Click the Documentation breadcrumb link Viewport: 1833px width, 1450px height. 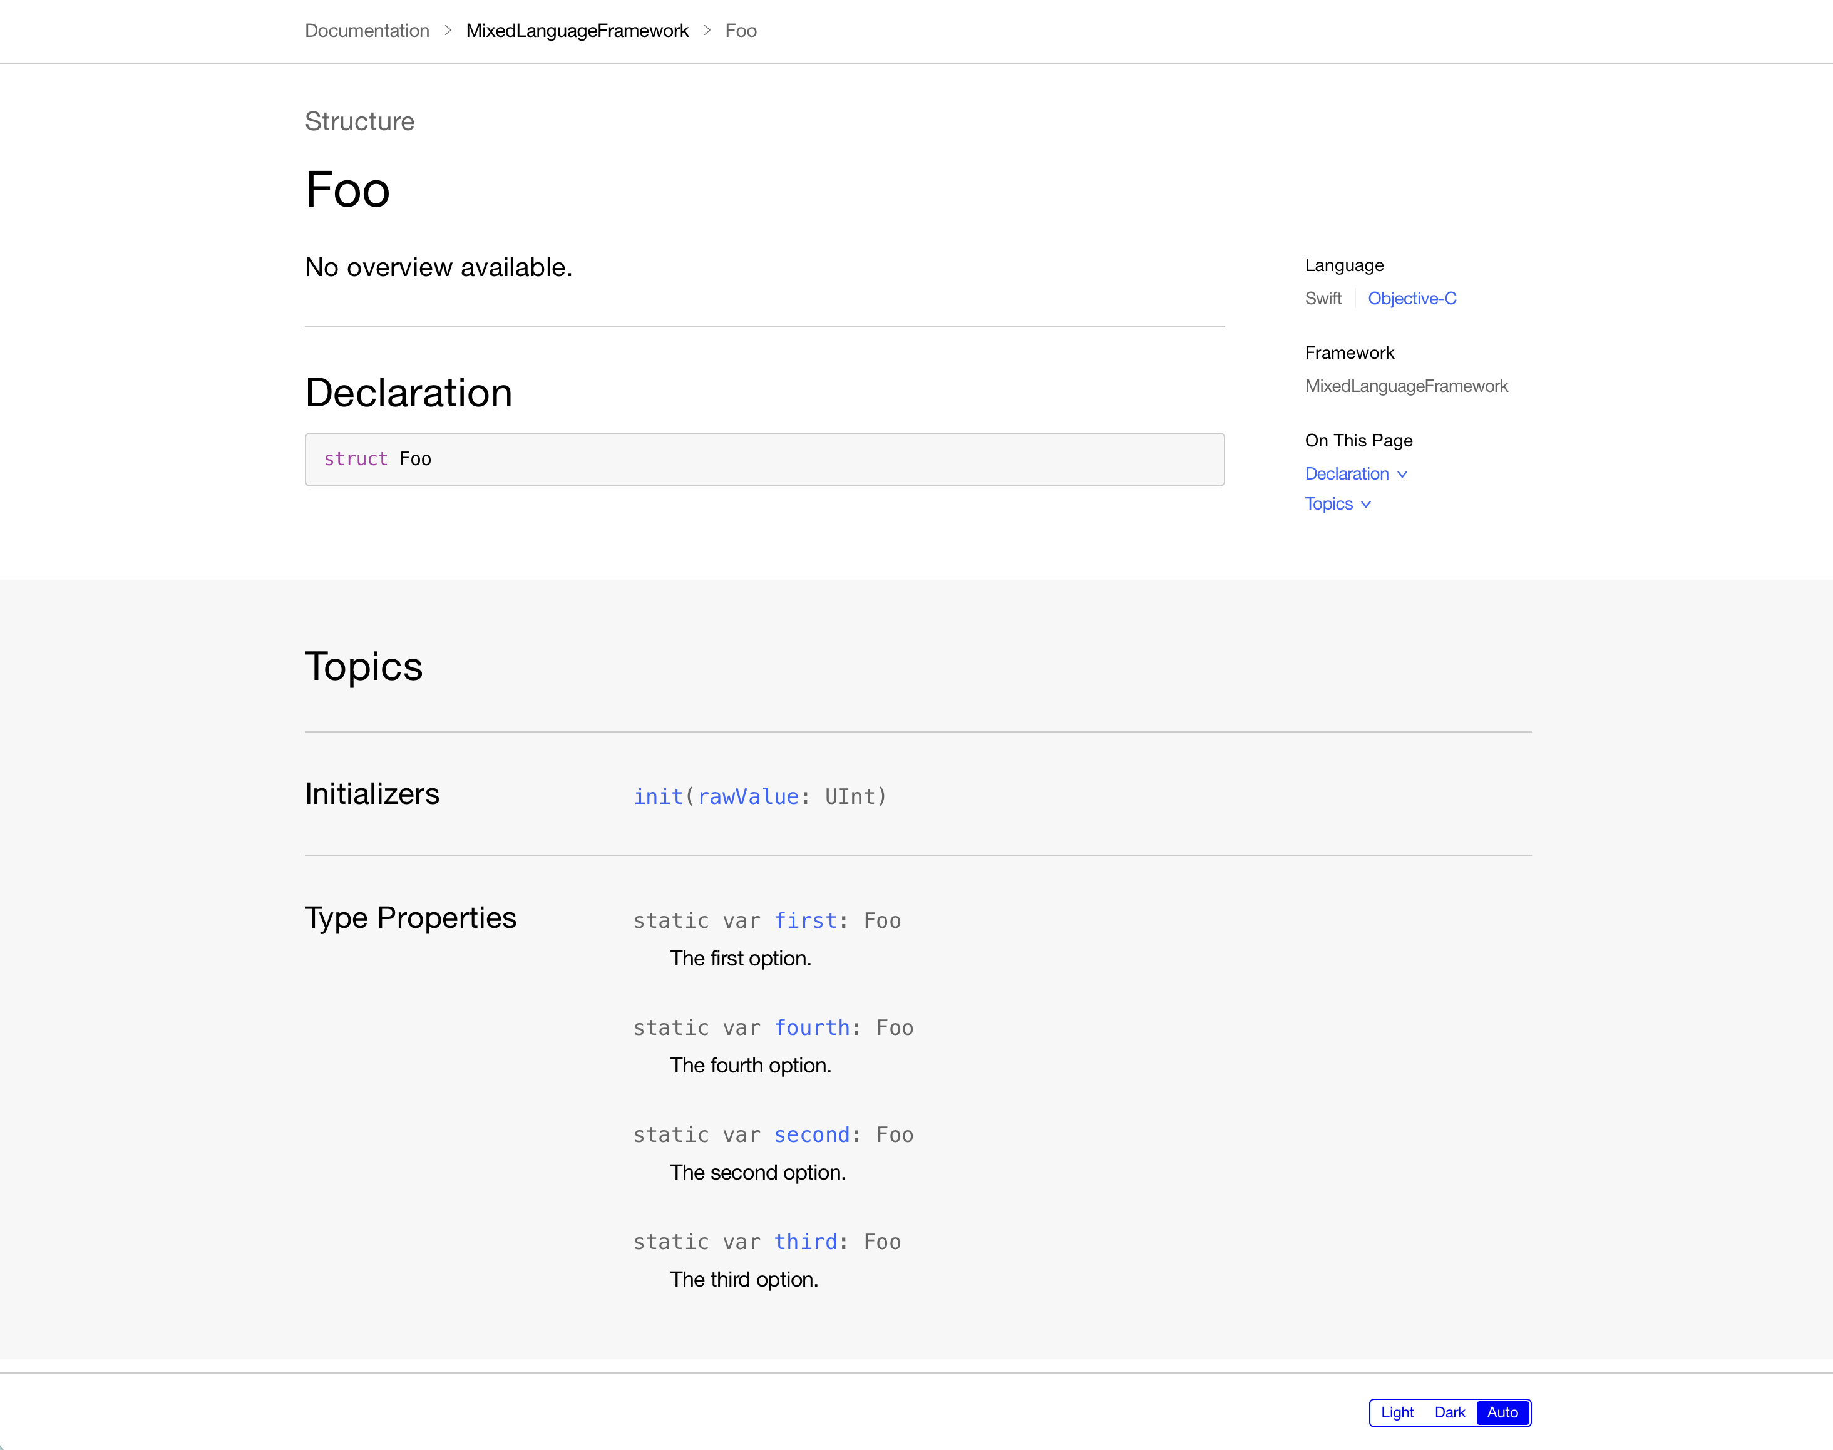point(367,31)
